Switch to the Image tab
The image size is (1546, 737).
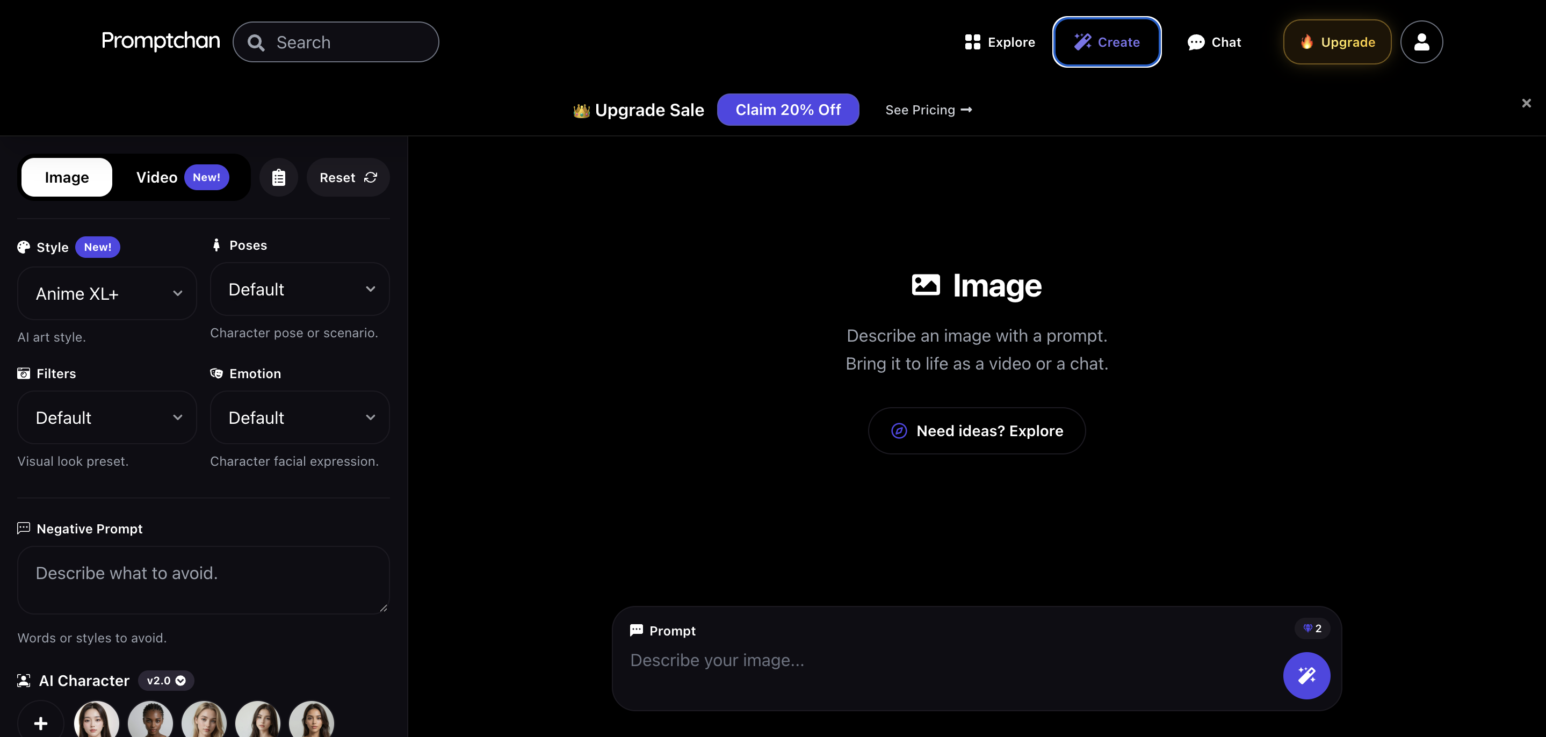coord(67,177)
